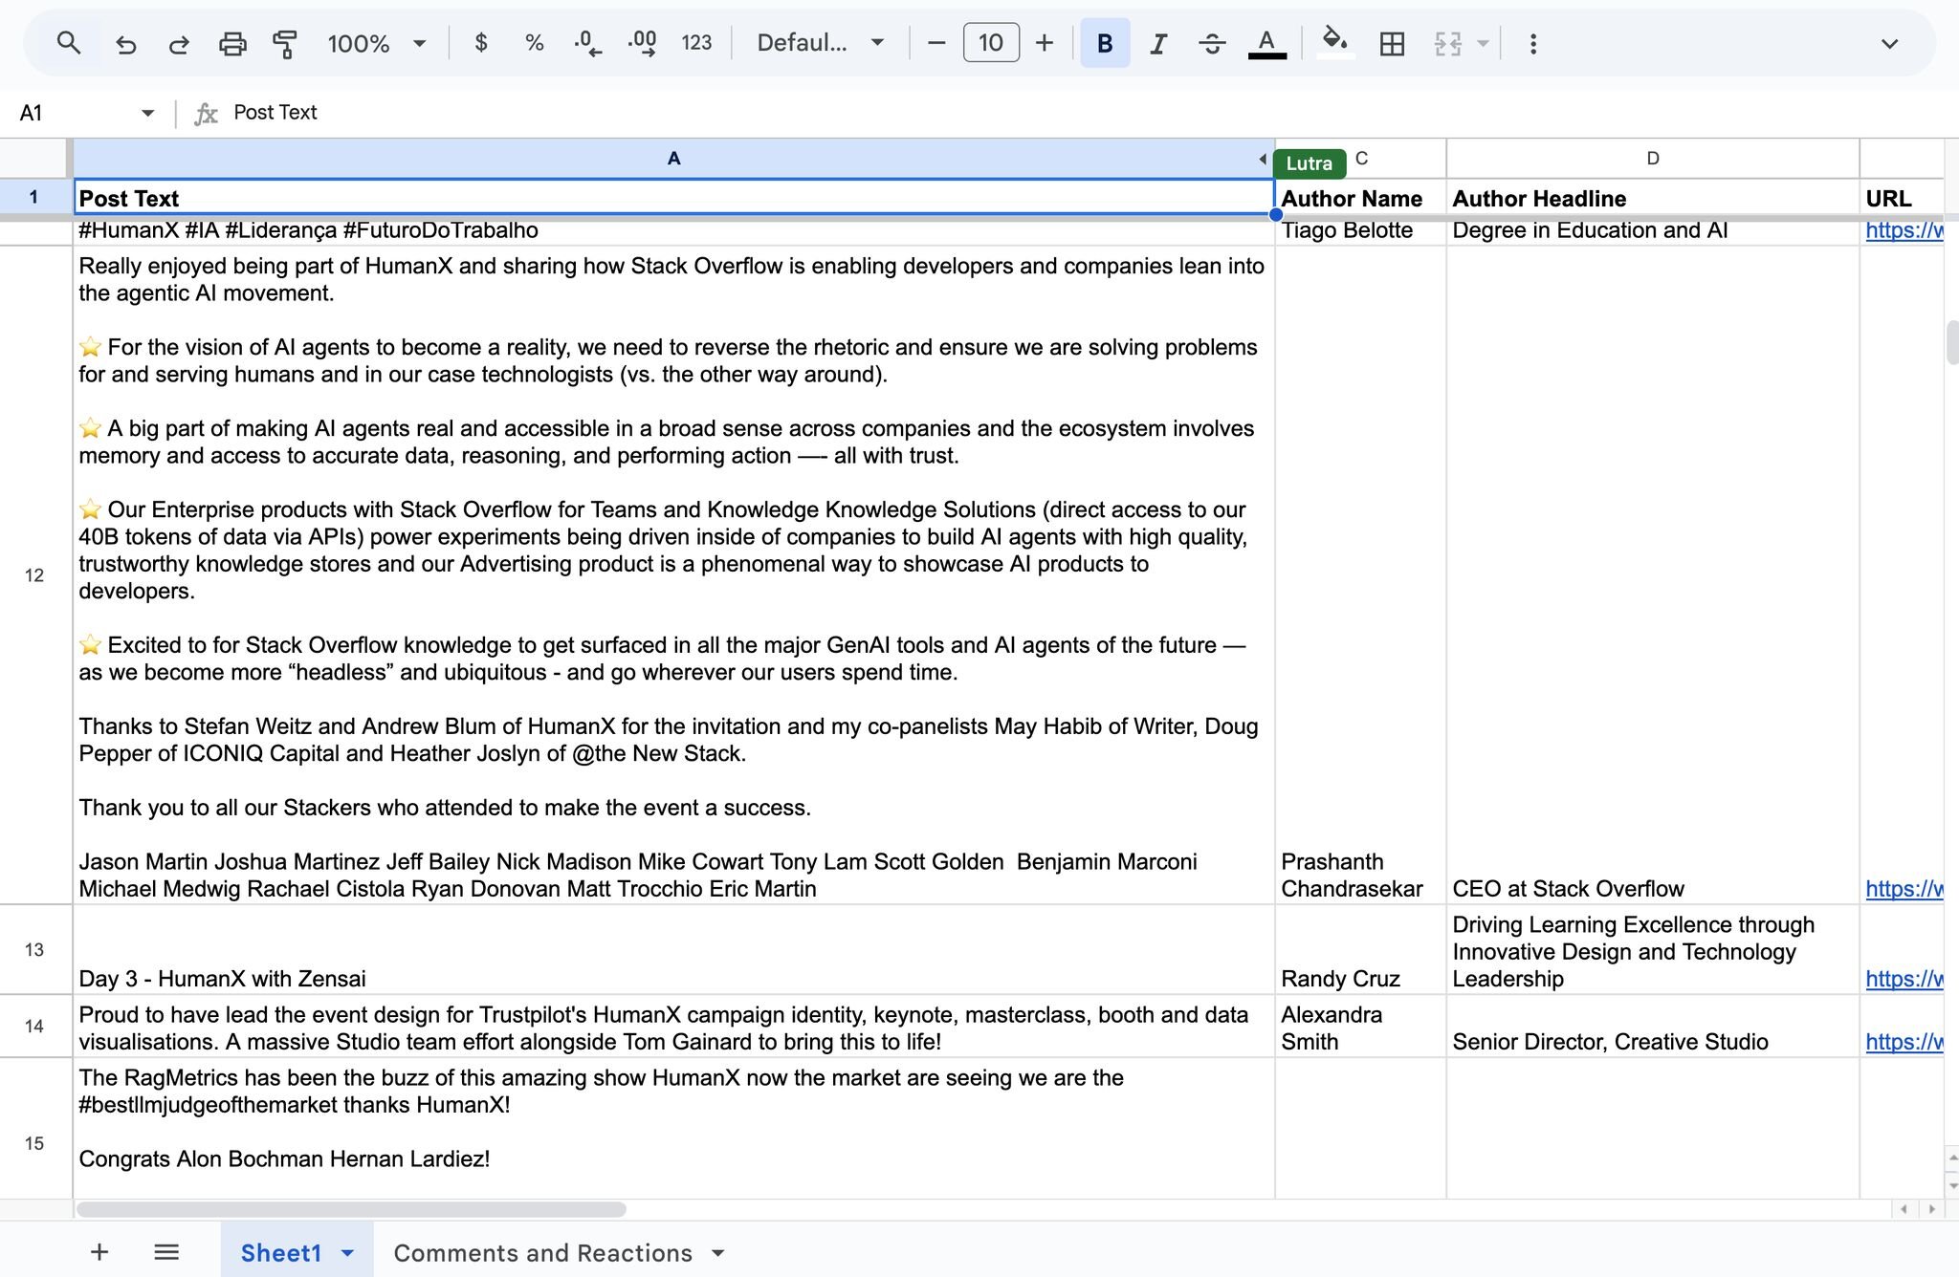Click the arrow that expands hidden column B
This screenshot has width=1959, height=1277.
(x=1263, y=160)
